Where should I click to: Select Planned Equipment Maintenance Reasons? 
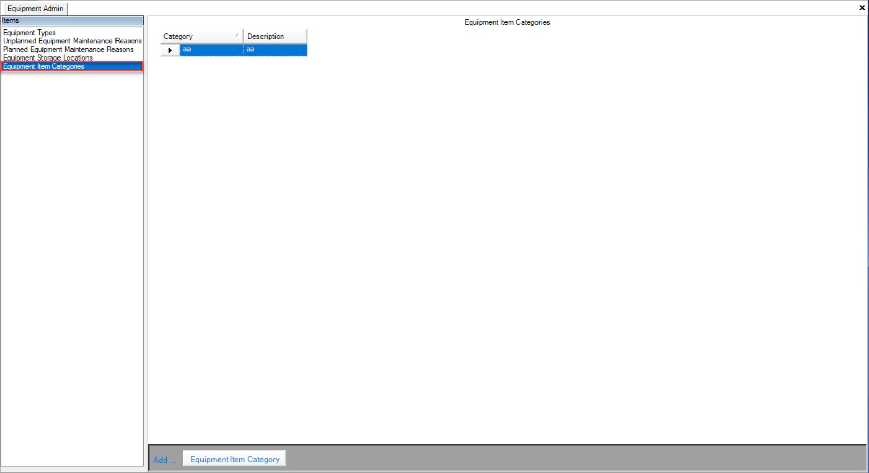point(68,49)
